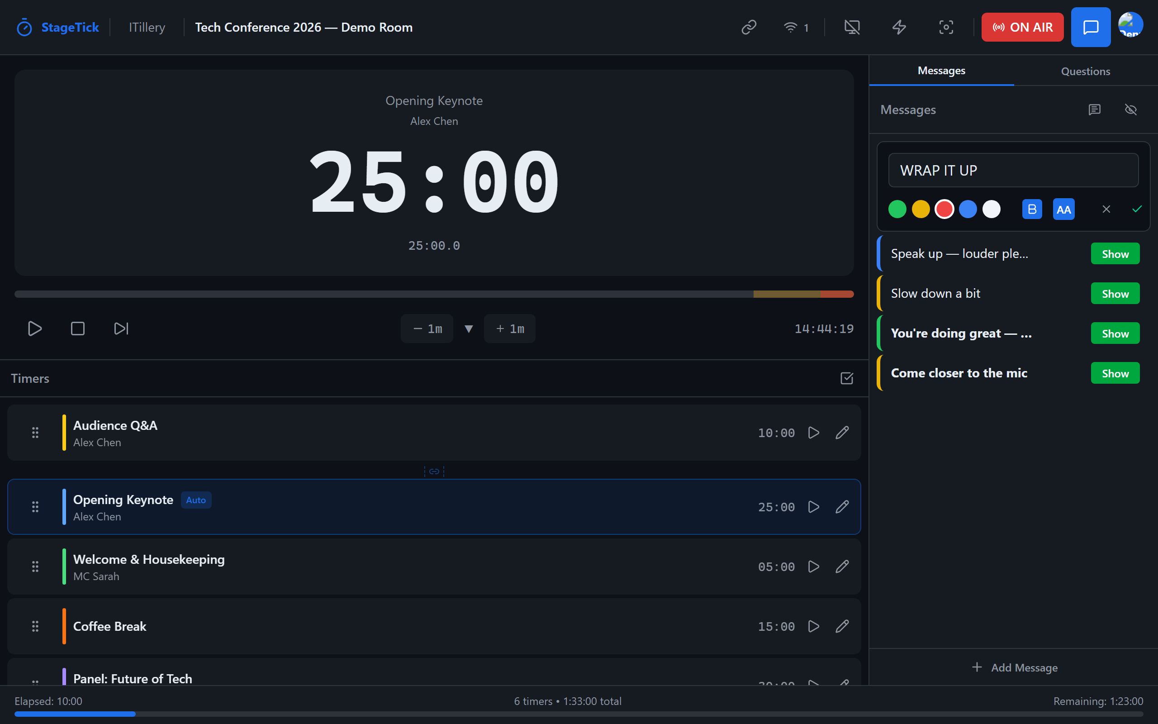This screenshot has width=1158, height=724.
Task: Show the 'Slow down a bit' message
Action: click(x=1115, y=293)
